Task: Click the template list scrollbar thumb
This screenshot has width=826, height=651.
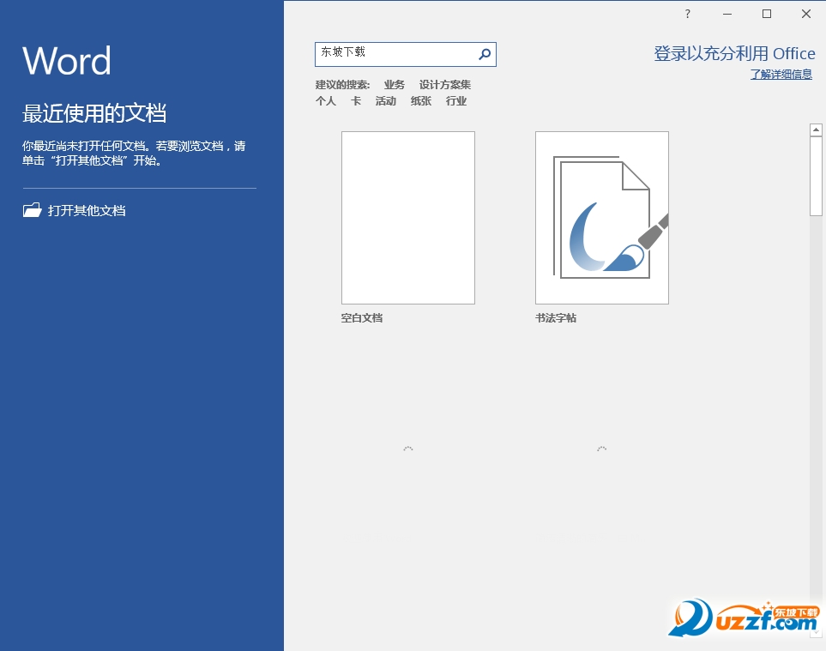Action: [816, 176]
